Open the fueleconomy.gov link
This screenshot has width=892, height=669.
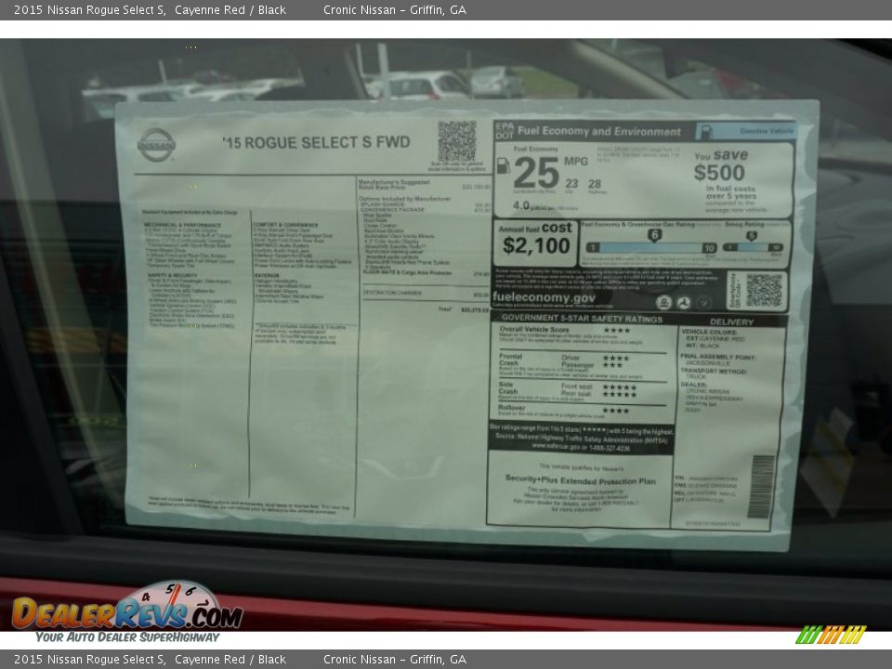click(x=544, y=298)
